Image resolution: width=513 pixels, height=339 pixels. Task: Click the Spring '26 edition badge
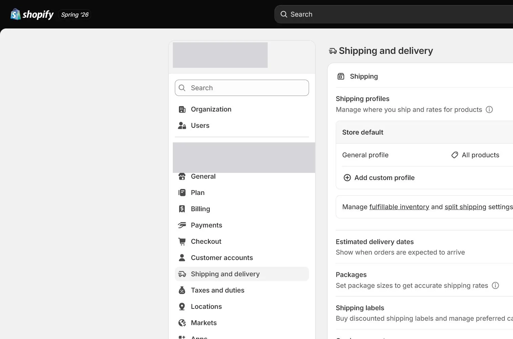pyautogui.click(x=75, y=15)
